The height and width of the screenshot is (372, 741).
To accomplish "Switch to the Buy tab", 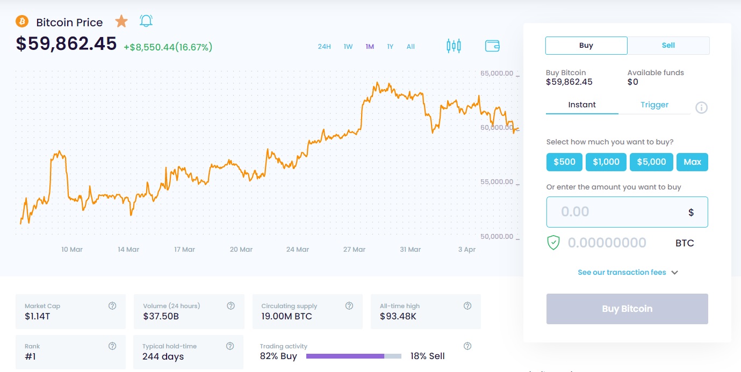I will pyautogui.click(x=586, y=46).
